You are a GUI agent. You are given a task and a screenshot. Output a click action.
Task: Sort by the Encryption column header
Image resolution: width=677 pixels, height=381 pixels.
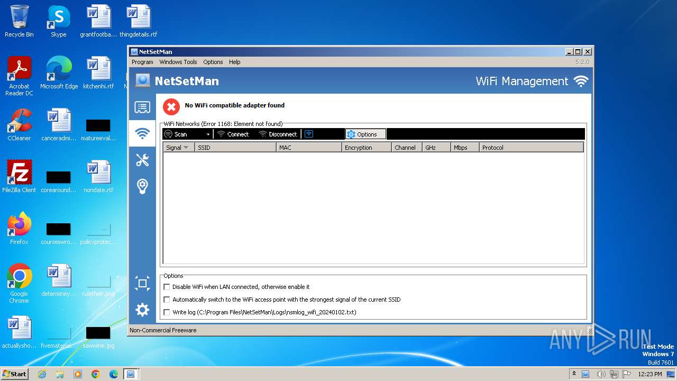tap(367, 148)
